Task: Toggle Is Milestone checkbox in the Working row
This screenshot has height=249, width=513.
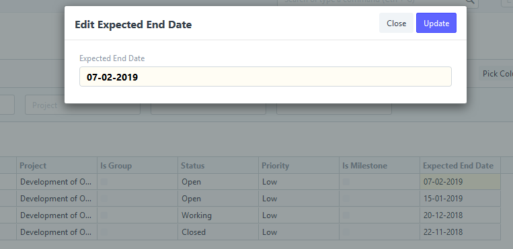Action: pyautogui.click(x=346, y=215)
